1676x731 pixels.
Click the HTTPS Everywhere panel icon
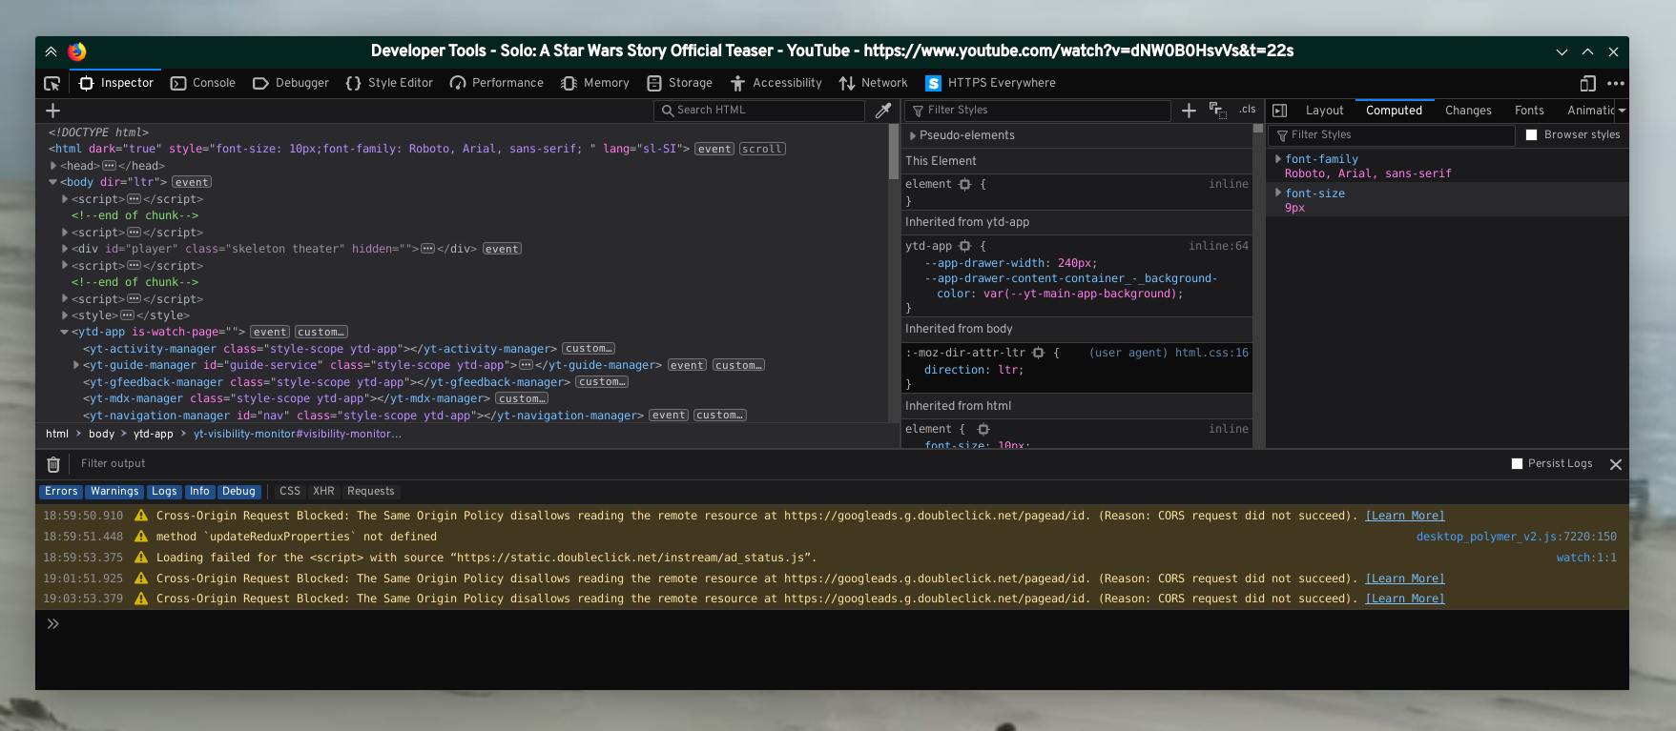[933, 84]
